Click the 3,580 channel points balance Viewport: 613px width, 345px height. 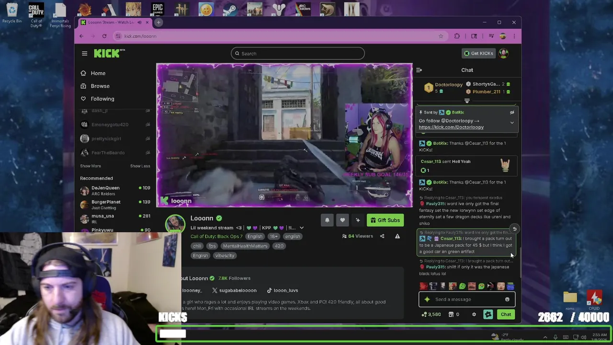(431, 314)
